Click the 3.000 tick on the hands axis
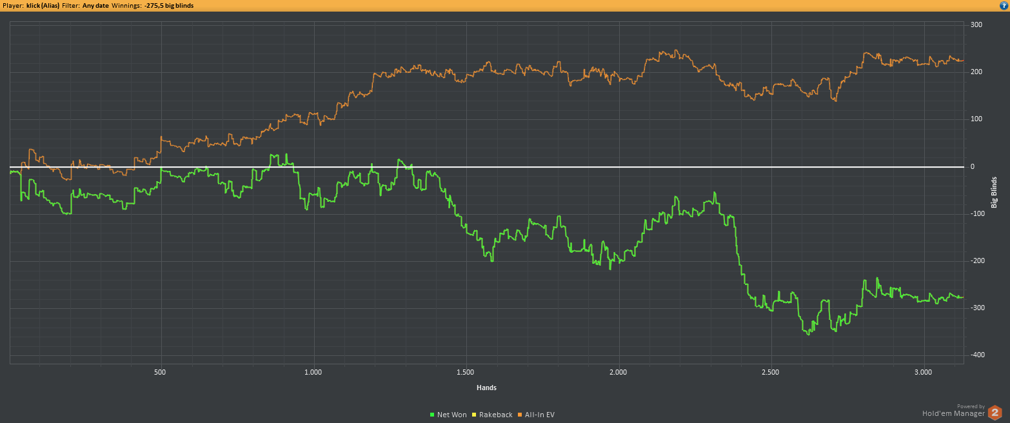Screen dimensions: 1010x423 [x=923, y=373]
